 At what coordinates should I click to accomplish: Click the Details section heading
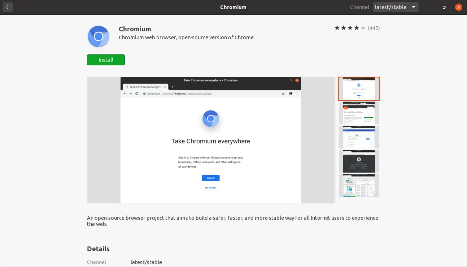pyautogui.click(x=98, y=249)
